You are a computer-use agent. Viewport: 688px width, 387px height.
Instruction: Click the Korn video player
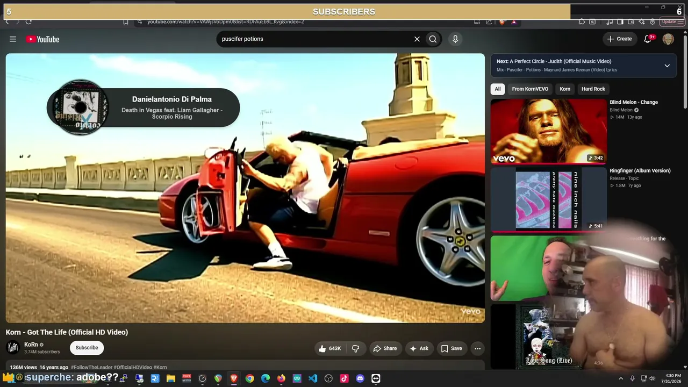pyautogui.click(x=245, y=188)
